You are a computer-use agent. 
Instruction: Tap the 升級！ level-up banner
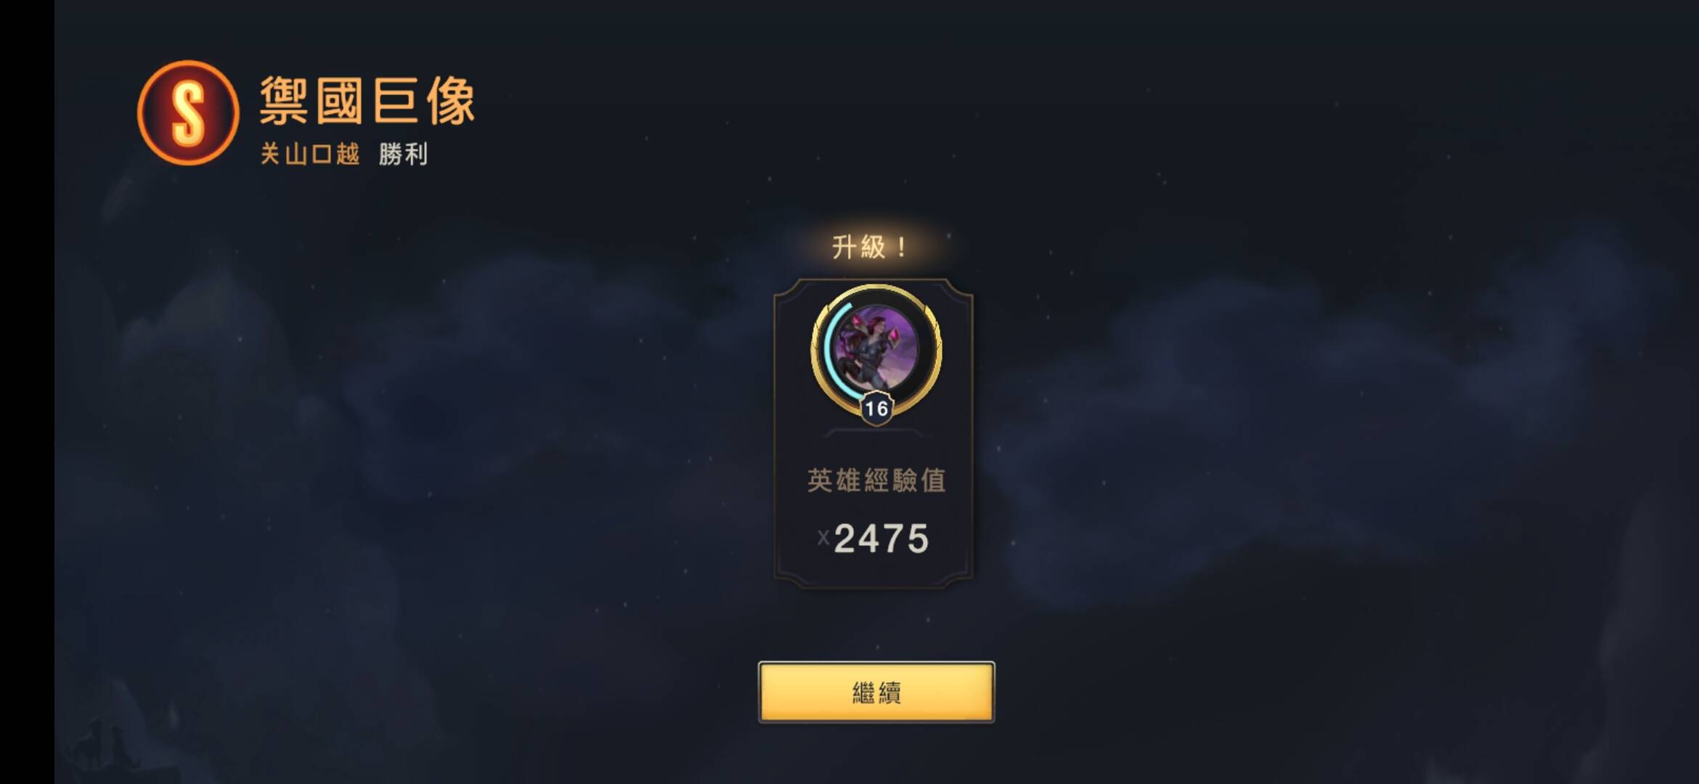870,248
